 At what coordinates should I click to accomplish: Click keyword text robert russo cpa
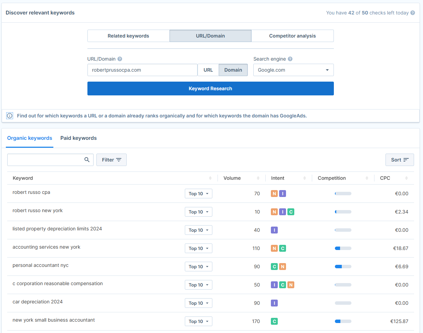[31, 192]
